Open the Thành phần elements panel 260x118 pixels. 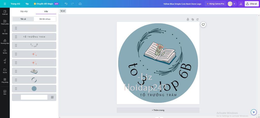tap(5, 22)
